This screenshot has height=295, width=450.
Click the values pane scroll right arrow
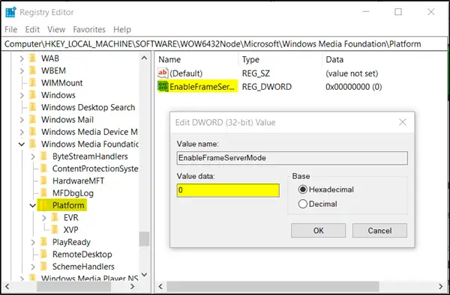click(441, 287)
